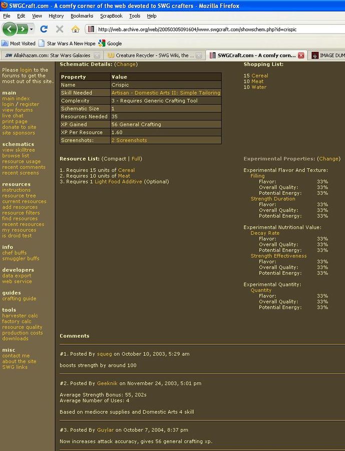Screen dimensions: 345x451
Task: Open harvester calc in tools sidebar
Action: 20,316
